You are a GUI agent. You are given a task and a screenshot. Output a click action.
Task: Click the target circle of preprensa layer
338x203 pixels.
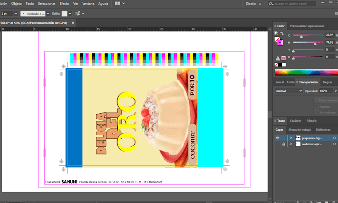point(334,138)
